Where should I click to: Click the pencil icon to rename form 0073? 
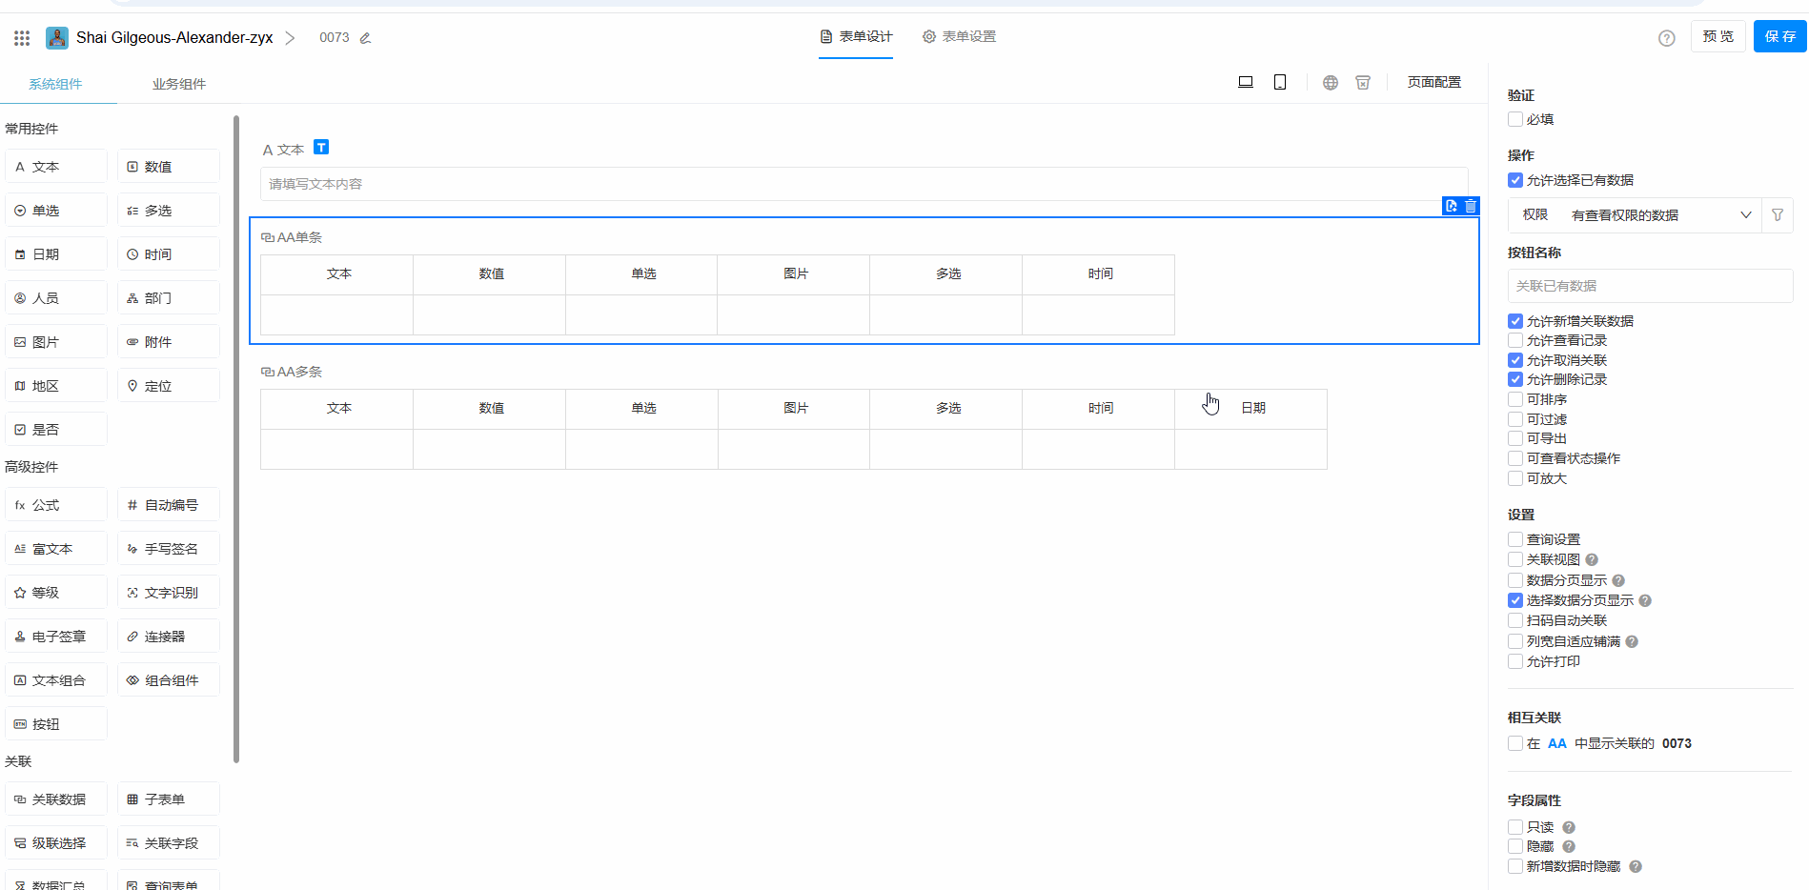click(365, 38)
